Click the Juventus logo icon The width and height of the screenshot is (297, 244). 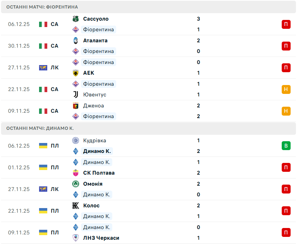75,95
